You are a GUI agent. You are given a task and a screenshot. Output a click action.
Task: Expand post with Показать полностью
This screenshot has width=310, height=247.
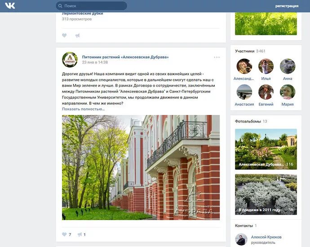point(83,109)
